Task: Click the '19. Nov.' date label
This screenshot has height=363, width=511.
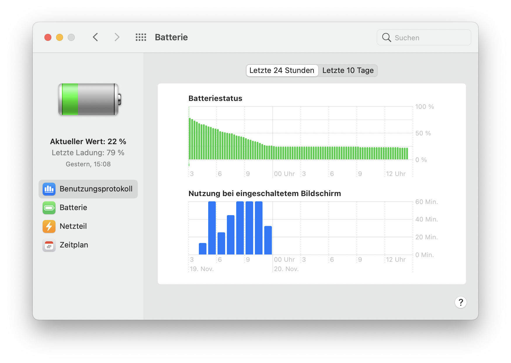Action: tap(202, 269)
